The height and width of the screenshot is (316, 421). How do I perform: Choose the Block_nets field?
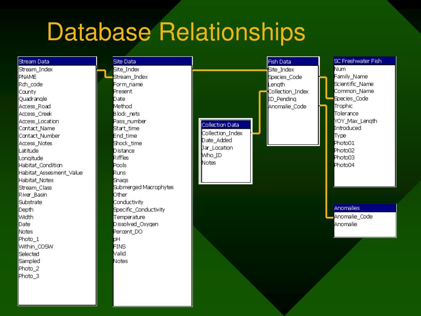pos(127,114)
